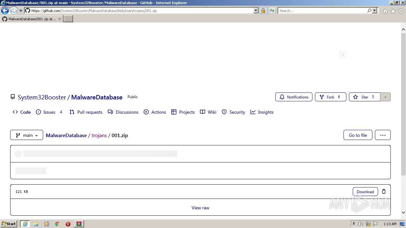
Task: Click the 121 KB file size text
Action: tap(22, 192)
